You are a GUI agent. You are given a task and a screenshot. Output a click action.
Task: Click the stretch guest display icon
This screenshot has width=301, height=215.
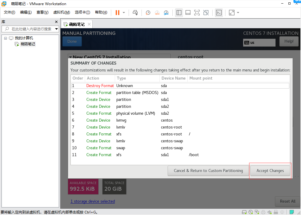click(x=232, y=13)
